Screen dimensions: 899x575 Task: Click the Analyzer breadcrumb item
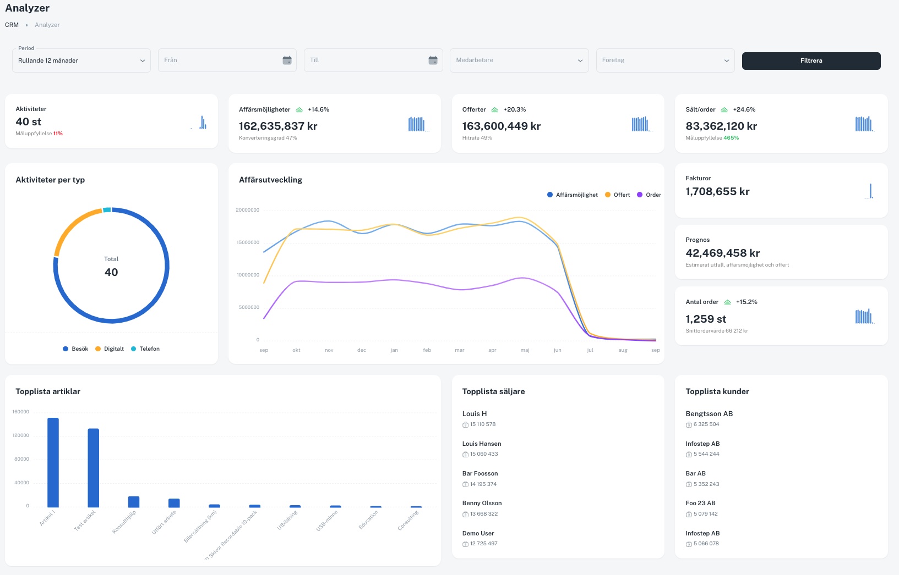47,25
